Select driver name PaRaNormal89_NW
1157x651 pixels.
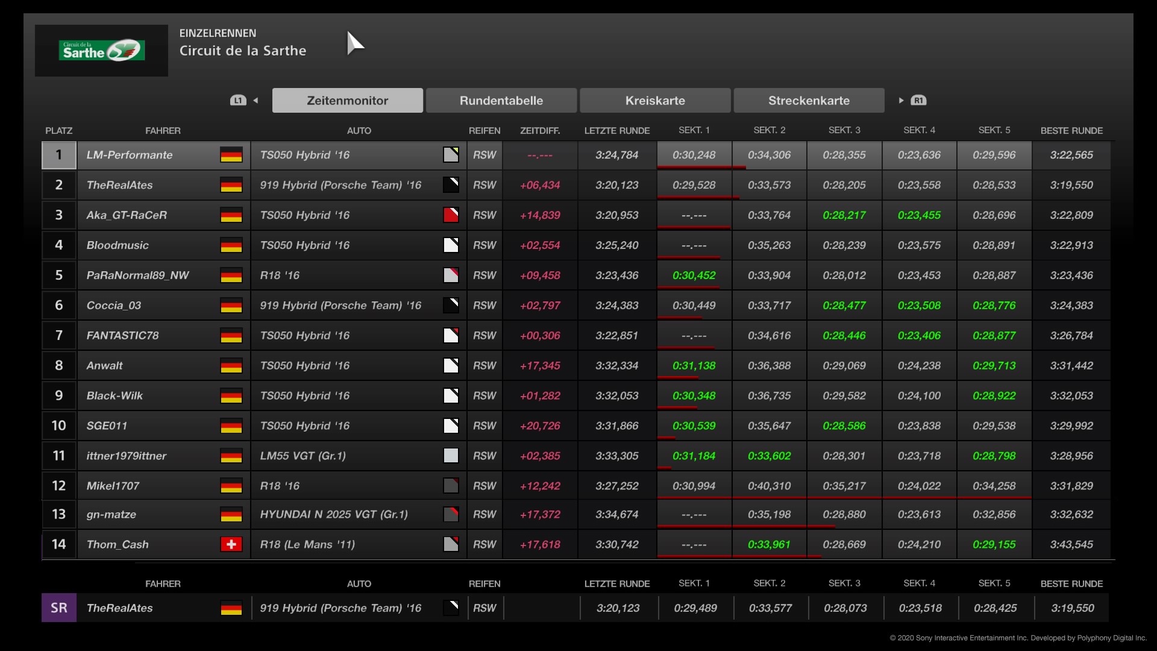(x=137, y=275)
